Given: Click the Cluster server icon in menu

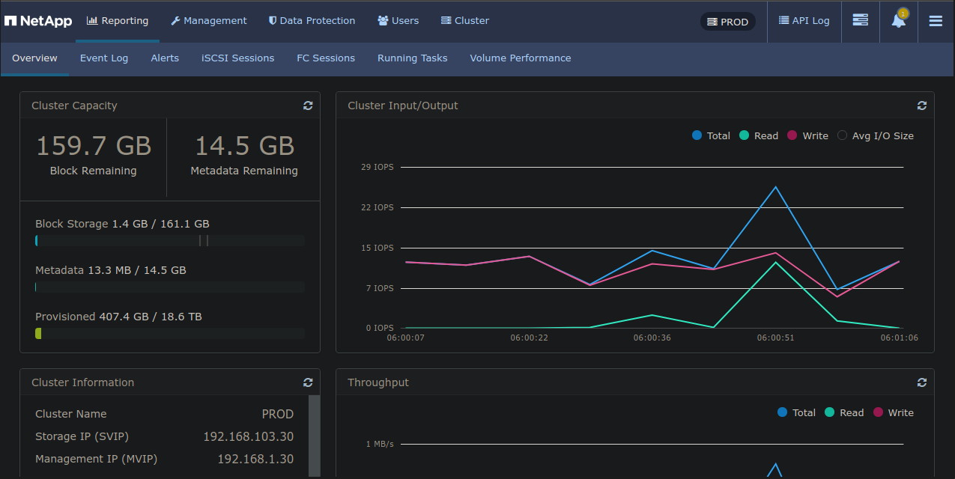Looking at the screenshot, I should pos(446,21).
